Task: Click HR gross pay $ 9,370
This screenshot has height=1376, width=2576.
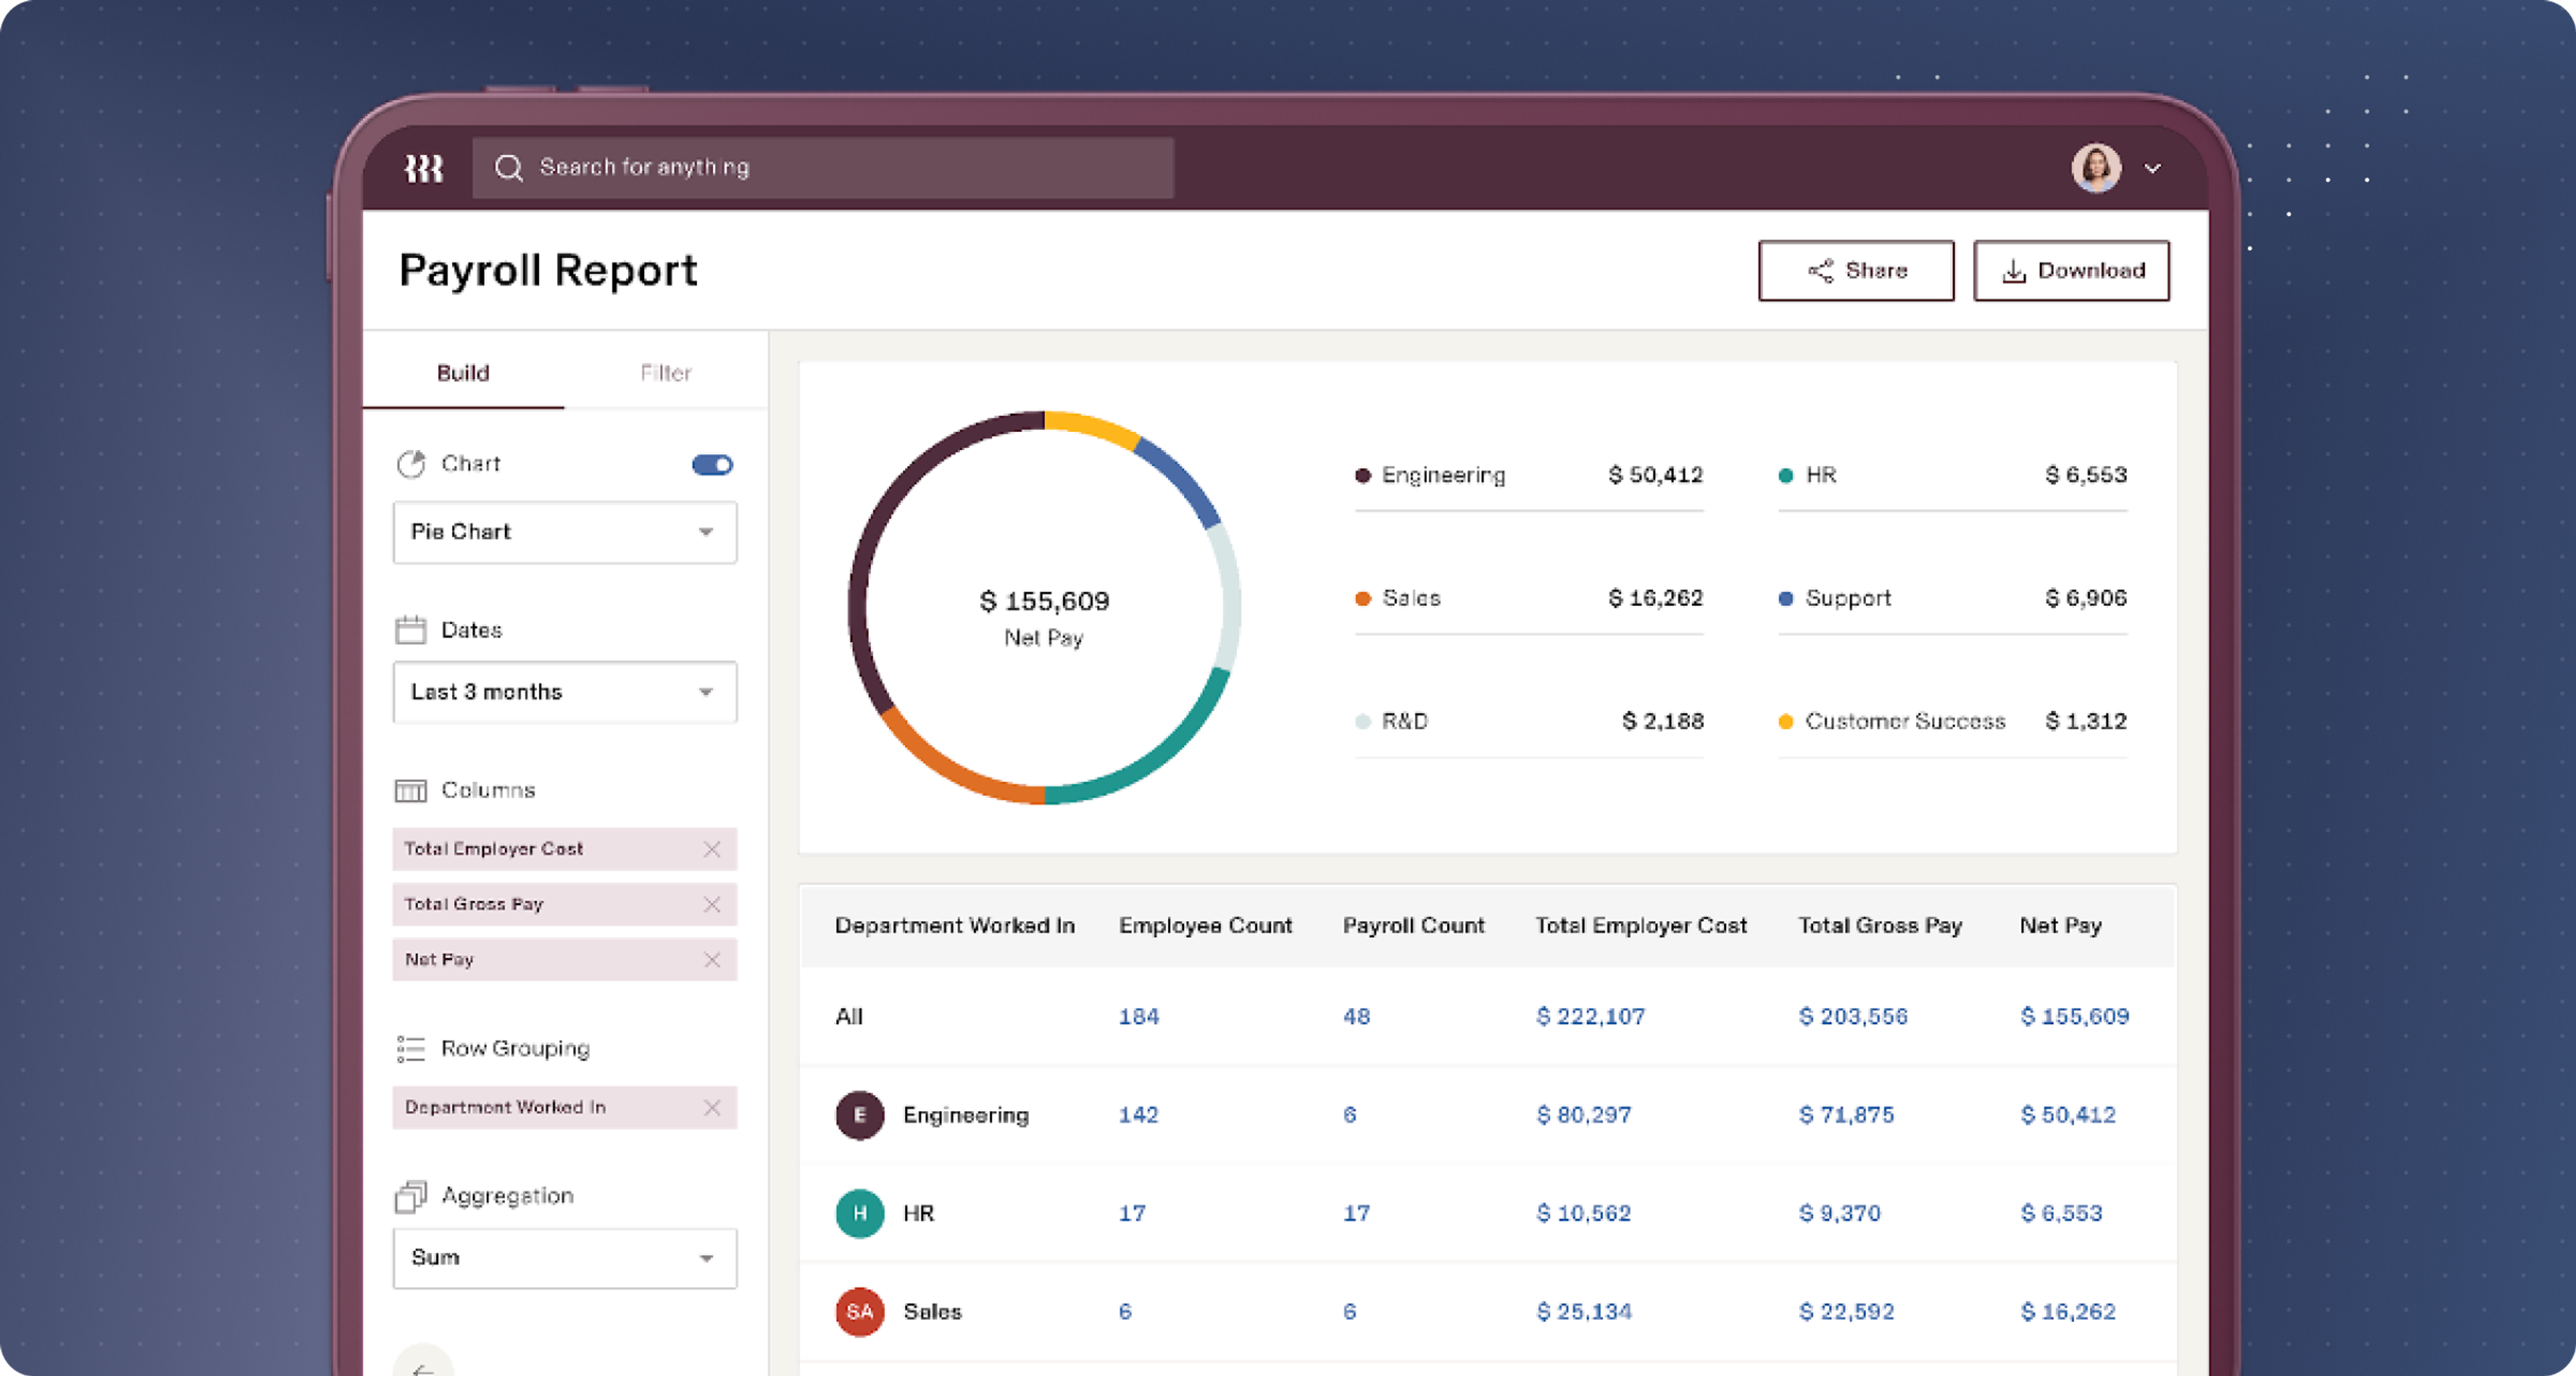Action: point(1839,1213)
